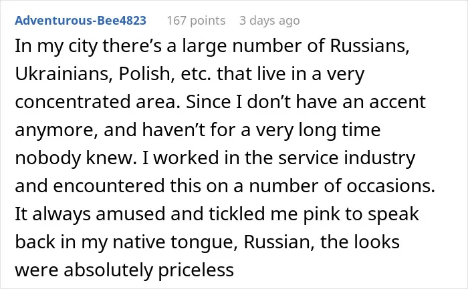Open the Adventurous-Bee4823 user profile
Viewport: 468px width, 289px height.
tap(81, 21)
